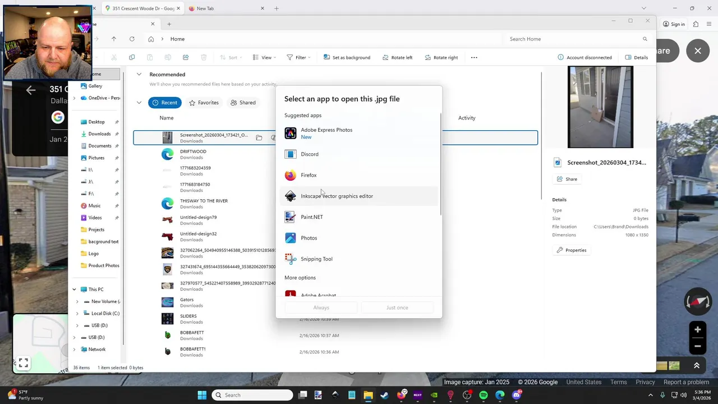This screenshot has width=718, height=404.
Task: Choose Snipping Tool in app list
Action: (x=359, y=259)
